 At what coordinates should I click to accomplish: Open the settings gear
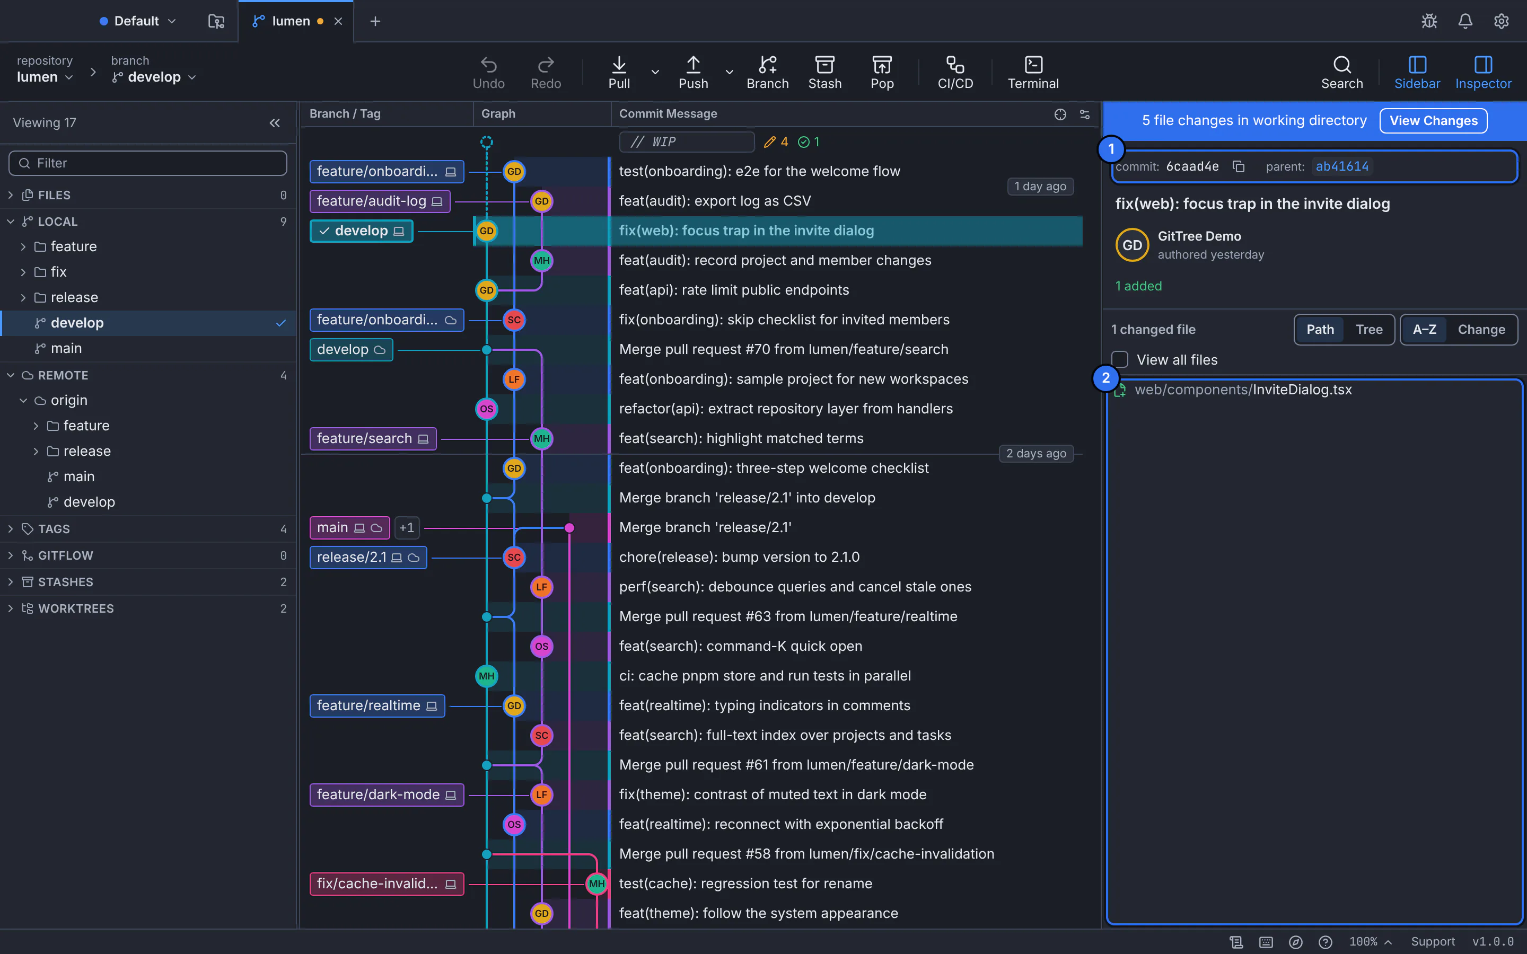1501,21
